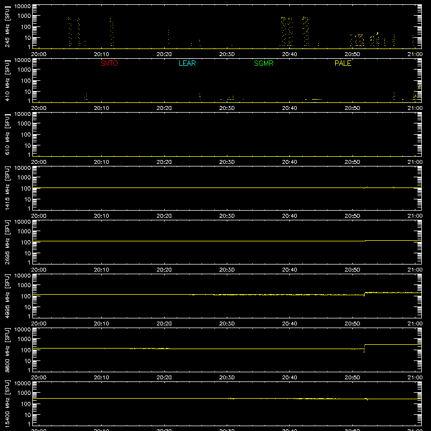Click the yellow PALE station label
Screen dimensions: 431x431
tap(343, 63)
